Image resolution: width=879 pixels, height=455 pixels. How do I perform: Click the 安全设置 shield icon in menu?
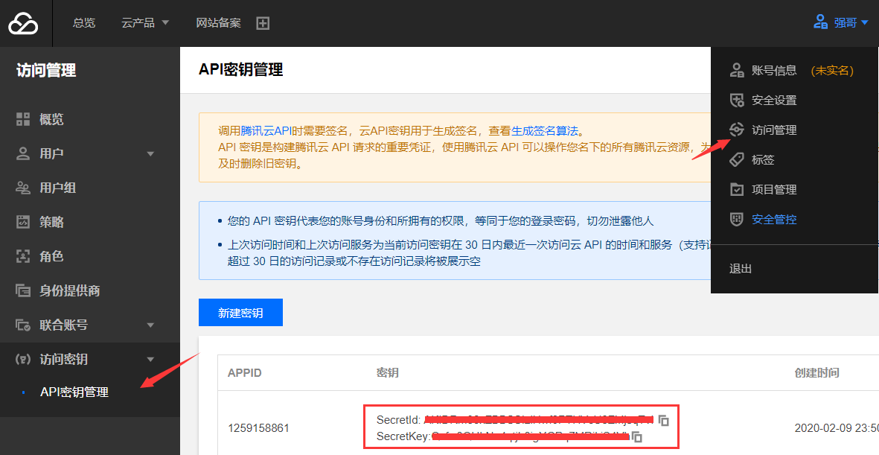click(737, 100)
